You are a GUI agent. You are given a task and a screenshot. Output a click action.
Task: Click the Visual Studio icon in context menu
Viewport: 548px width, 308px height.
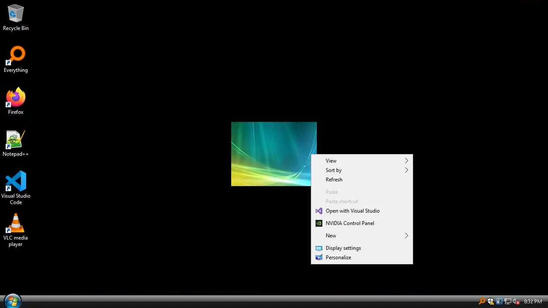pyautogui.click(x=319, y=211)
